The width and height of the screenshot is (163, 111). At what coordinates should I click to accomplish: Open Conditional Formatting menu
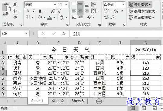[140, 5]
